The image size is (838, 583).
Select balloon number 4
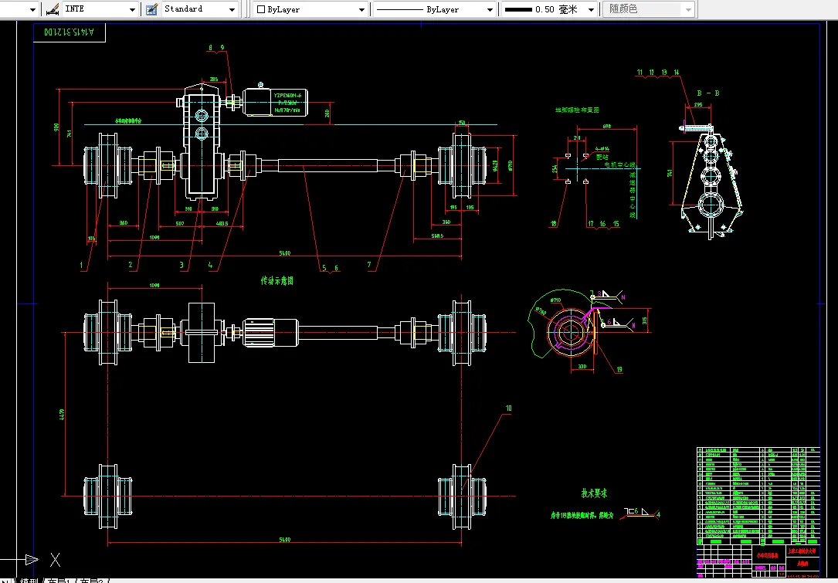tap(211, 265)
